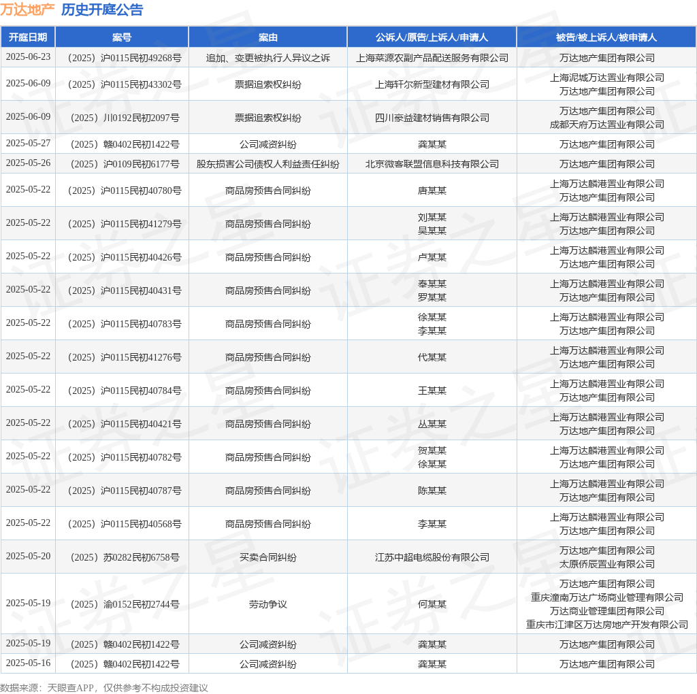697x694 pixels.
Task: Click 成都天府万达置业有限公司
Action: 606,125
